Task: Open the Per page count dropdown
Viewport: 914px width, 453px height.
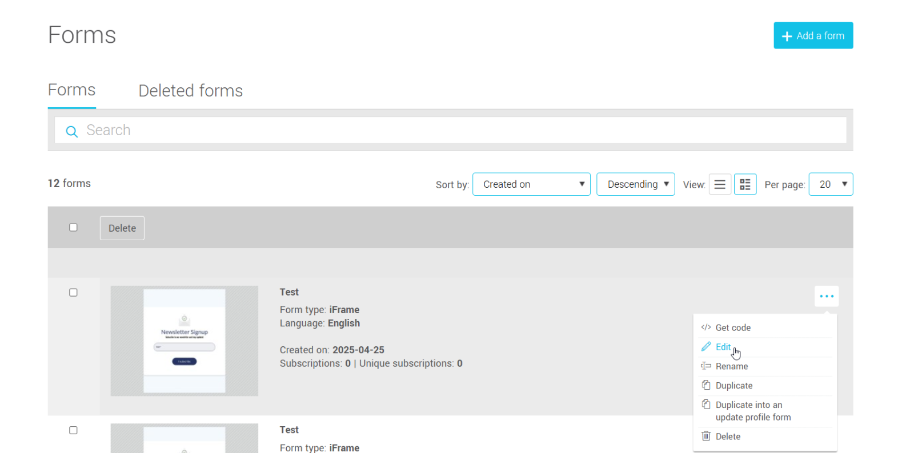Action: pyautogui.click(x=831, y=184)
